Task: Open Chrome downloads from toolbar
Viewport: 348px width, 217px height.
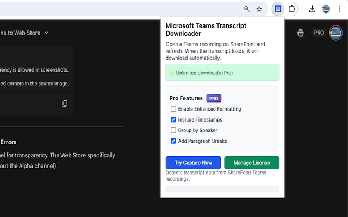Action: pyautogui.click(x=312, y=9)
